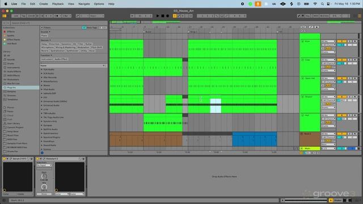Open the User Library place
This screenshot has width=363, height=204.
coord(14,124)
